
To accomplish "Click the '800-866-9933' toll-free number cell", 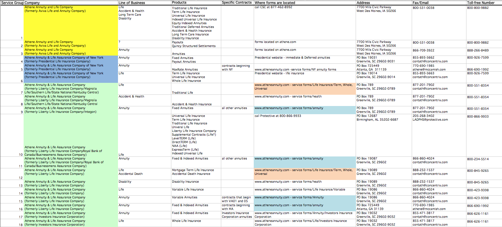I will click(x=484, y=135).
